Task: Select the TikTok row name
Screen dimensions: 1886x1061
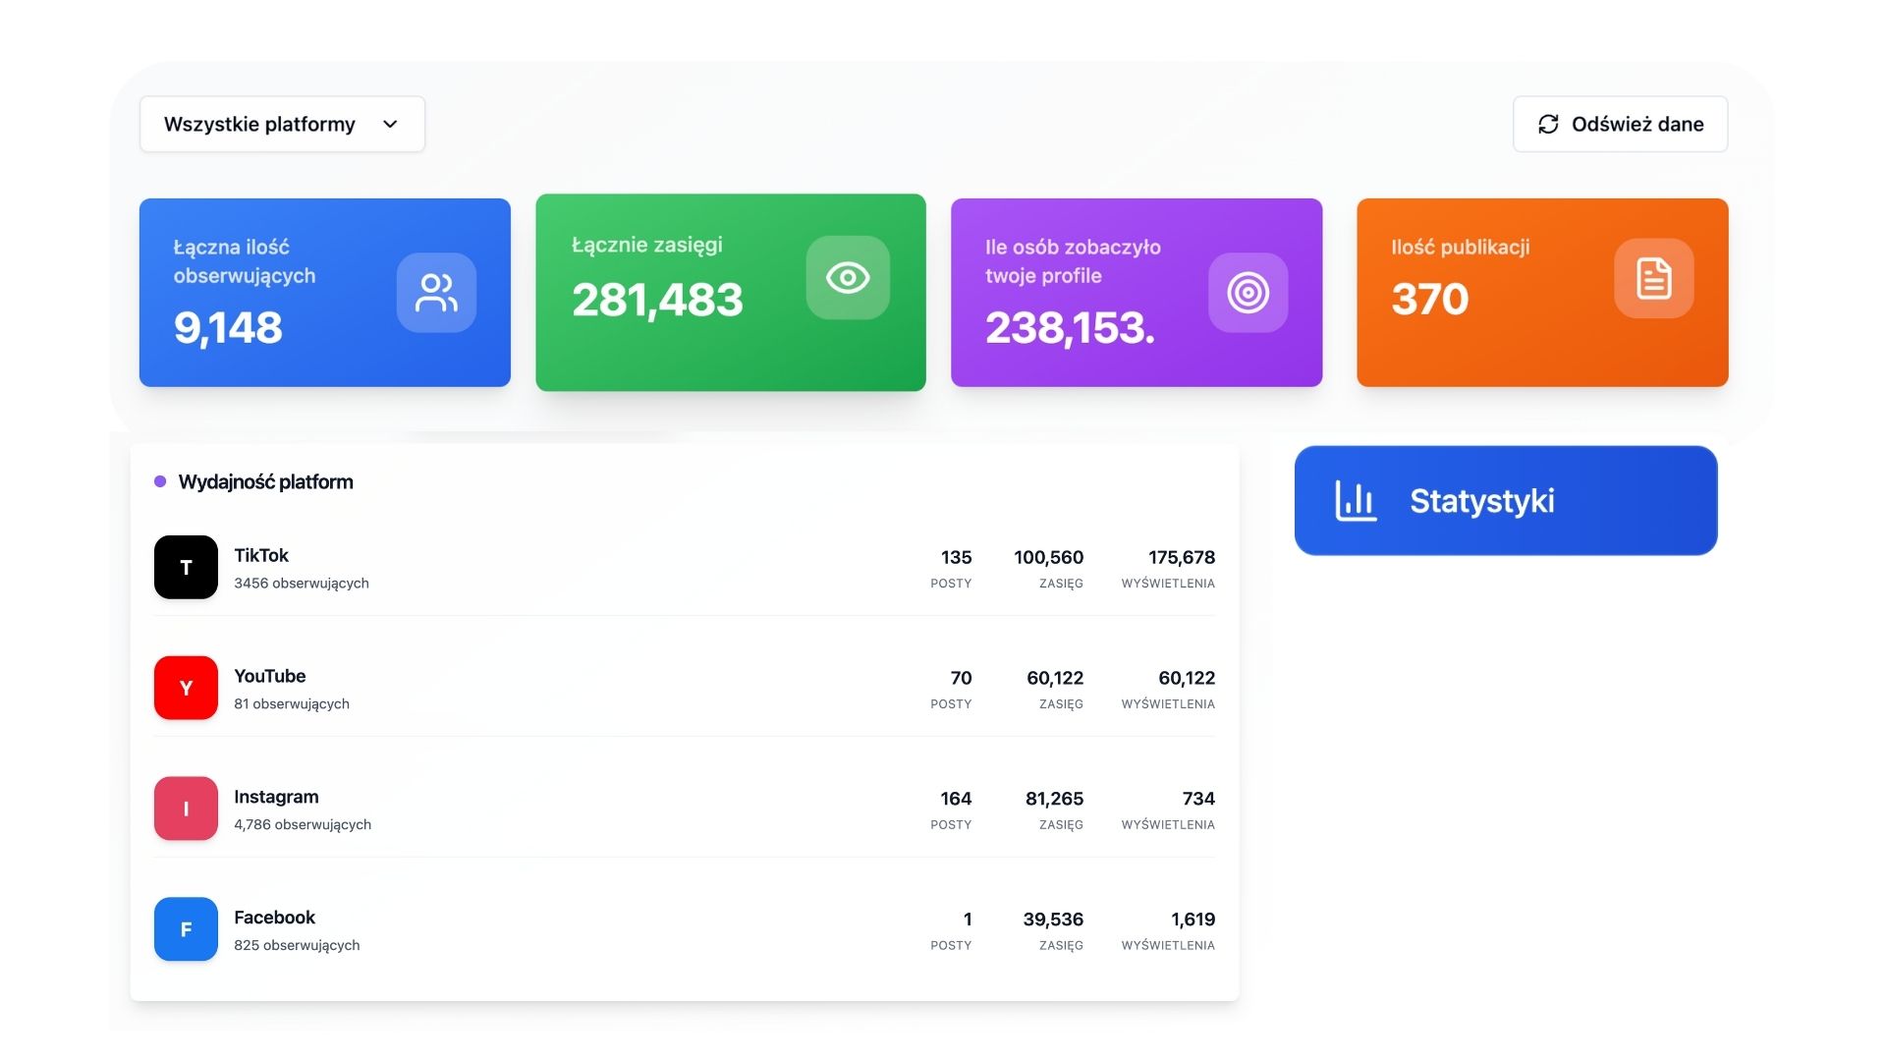Action: 261,555
